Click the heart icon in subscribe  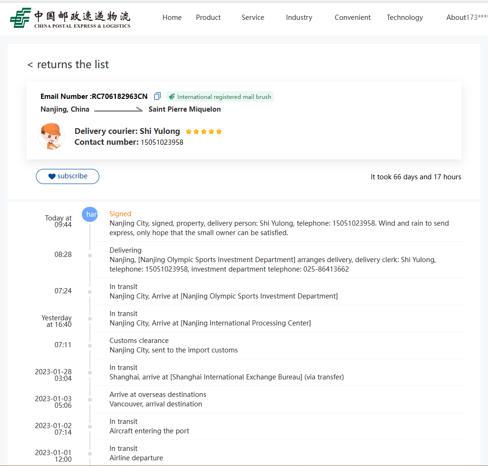pos(52,176)
